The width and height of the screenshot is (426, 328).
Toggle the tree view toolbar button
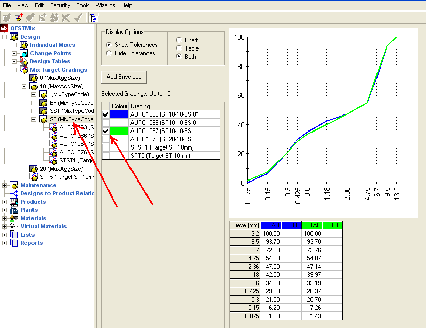93,18
